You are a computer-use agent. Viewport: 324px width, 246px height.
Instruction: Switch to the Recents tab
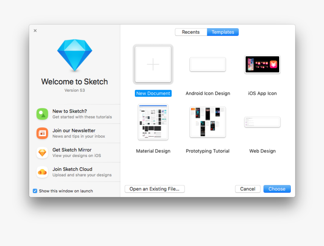coord(191,32)
